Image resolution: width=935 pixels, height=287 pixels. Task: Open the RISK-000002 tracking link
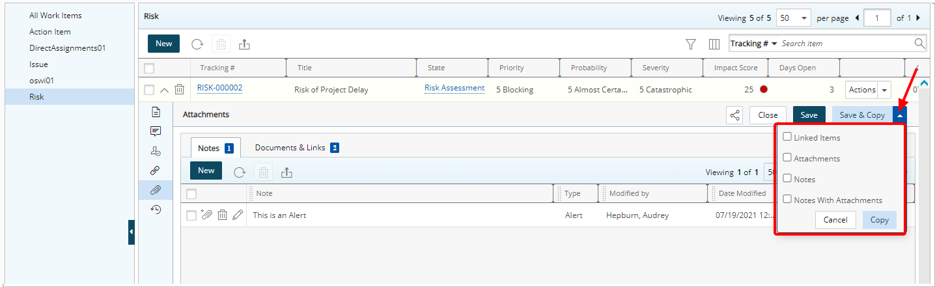[x=219, y=88]
